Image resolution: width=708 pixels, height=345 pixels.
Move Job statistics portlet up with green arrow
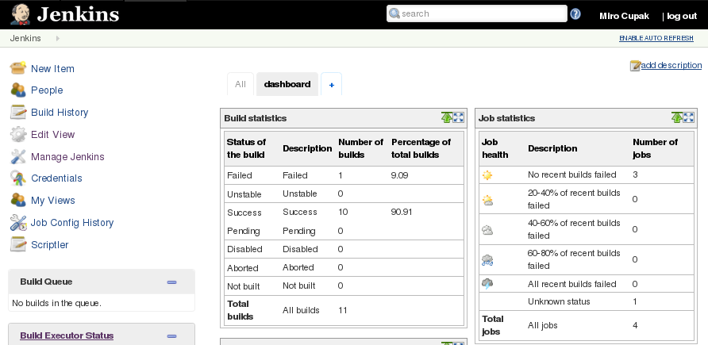(676, 117)
